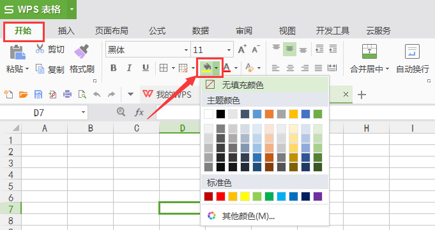Toggle Underline formatting
Image resolution: width=435 pixels, height=230 pixels.
pos(146,68)
